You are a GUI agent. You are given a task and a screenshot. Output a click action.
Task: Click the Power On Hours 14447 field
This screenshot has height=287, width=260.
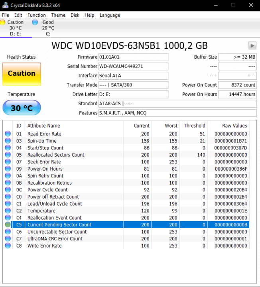(238, 94)
